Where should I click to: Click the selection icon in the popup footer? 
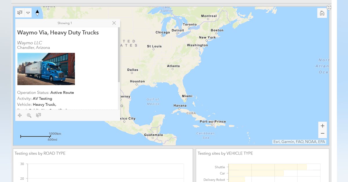click(x=38, y=115)
